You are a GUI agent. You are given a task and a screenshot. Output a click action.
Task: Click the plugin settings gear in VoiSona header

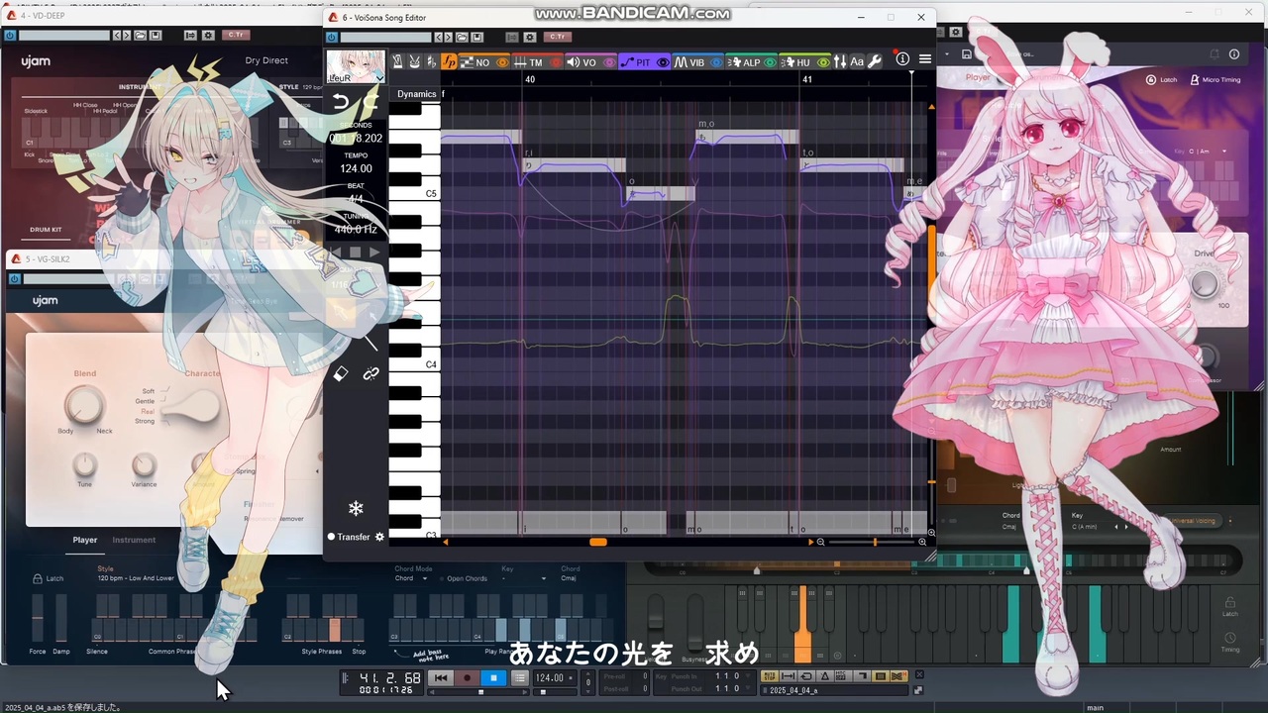click(x=530, y=37)
